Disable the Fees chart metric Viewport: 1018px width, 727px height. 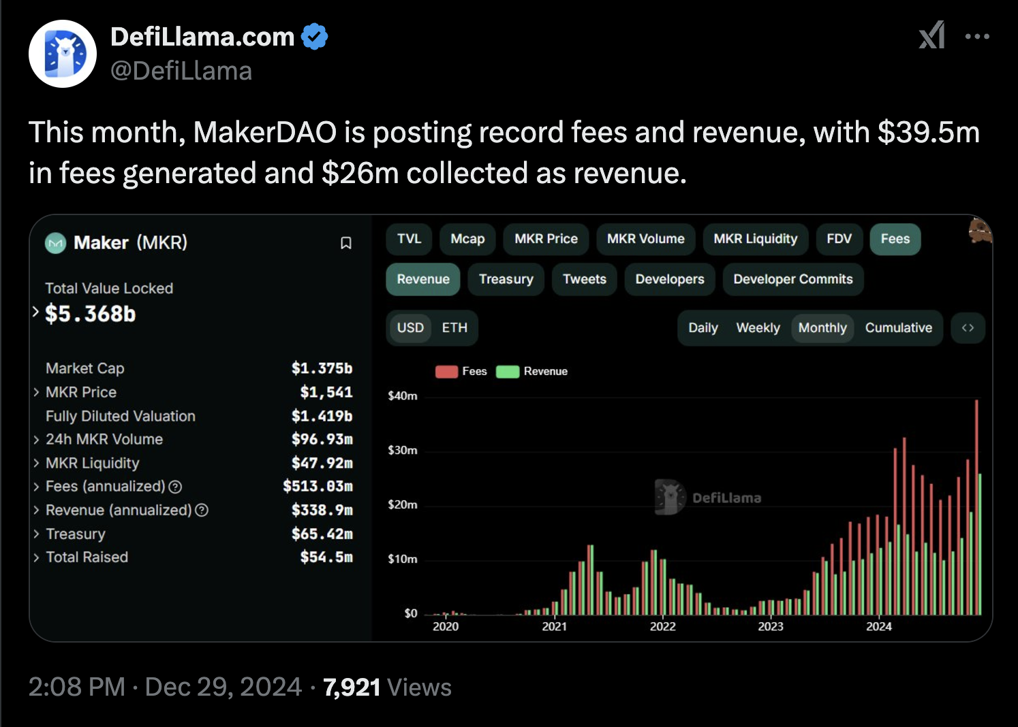[x=895, y=239]
